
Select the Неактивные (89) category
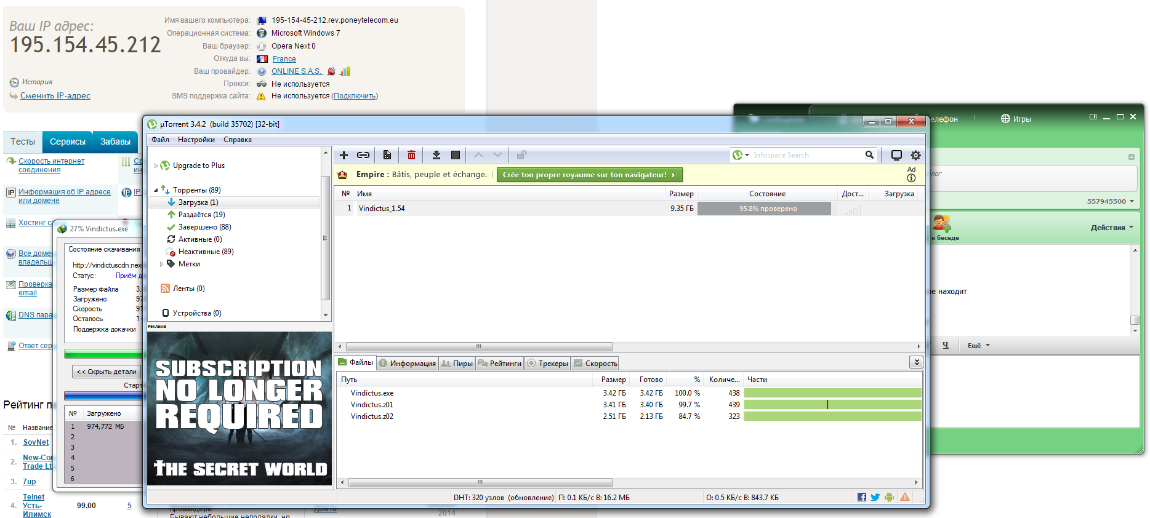[x=206, y=252]
